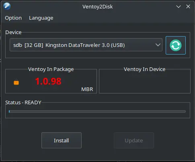Open the Option menu

(13, 18)
